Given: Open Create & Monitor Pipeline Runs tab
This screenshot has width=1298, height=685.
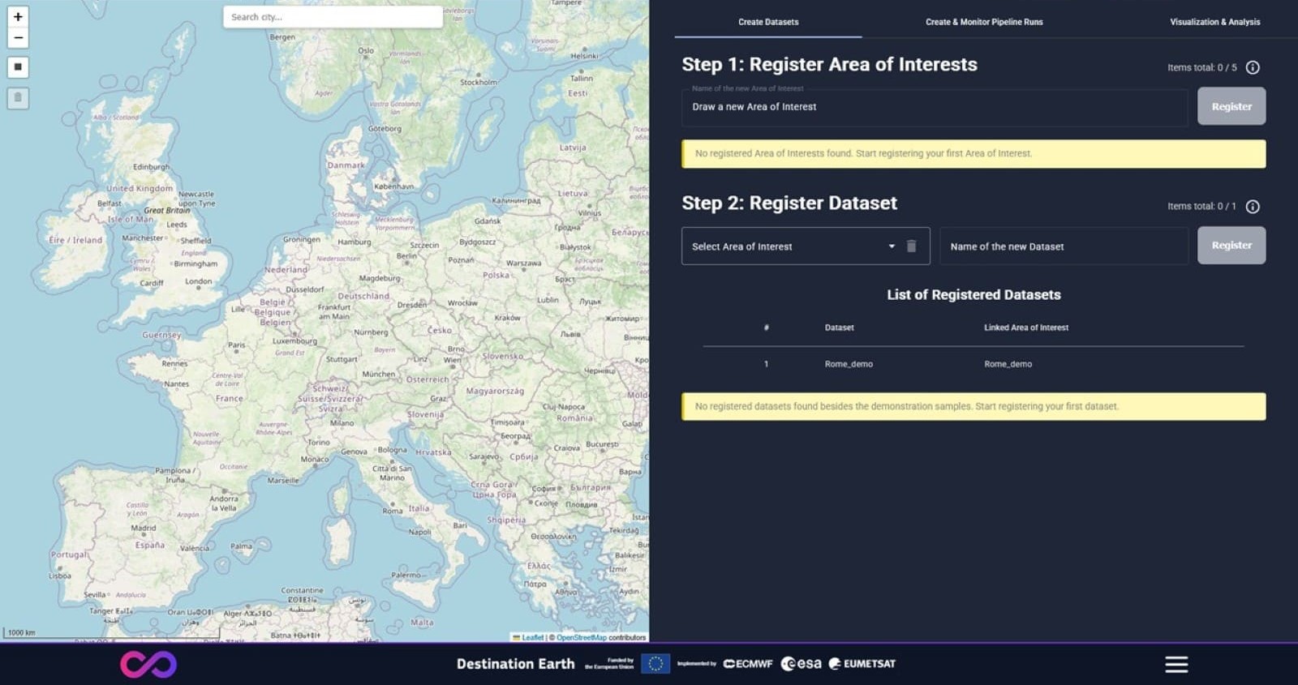Looking at the screenshot, I should click(984, 22).
